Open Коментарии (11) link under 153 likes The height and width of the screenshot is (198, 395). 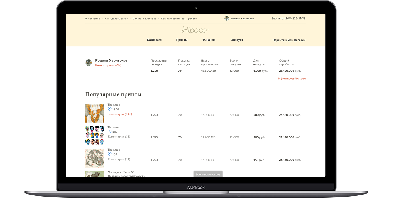119,159
